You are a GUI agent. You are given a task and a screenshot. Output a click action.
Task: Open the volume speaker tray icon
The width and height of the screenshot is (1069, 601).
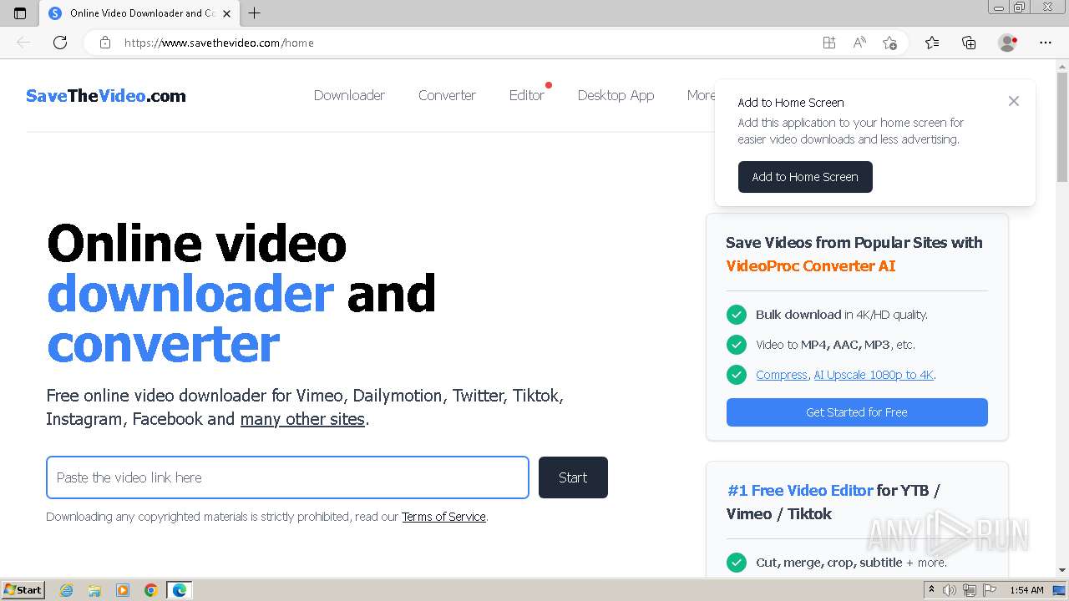(950, 590)
